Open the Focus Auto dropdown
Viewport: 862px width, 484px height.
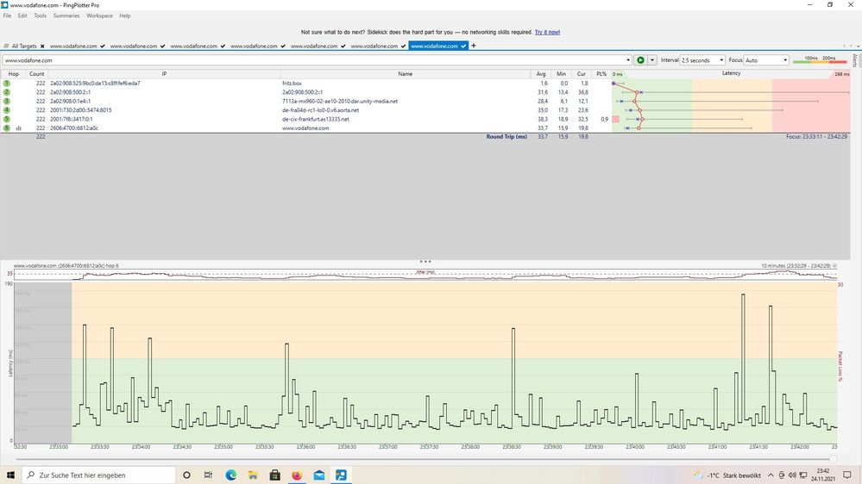pyautogui.click(x=765, y=60)
